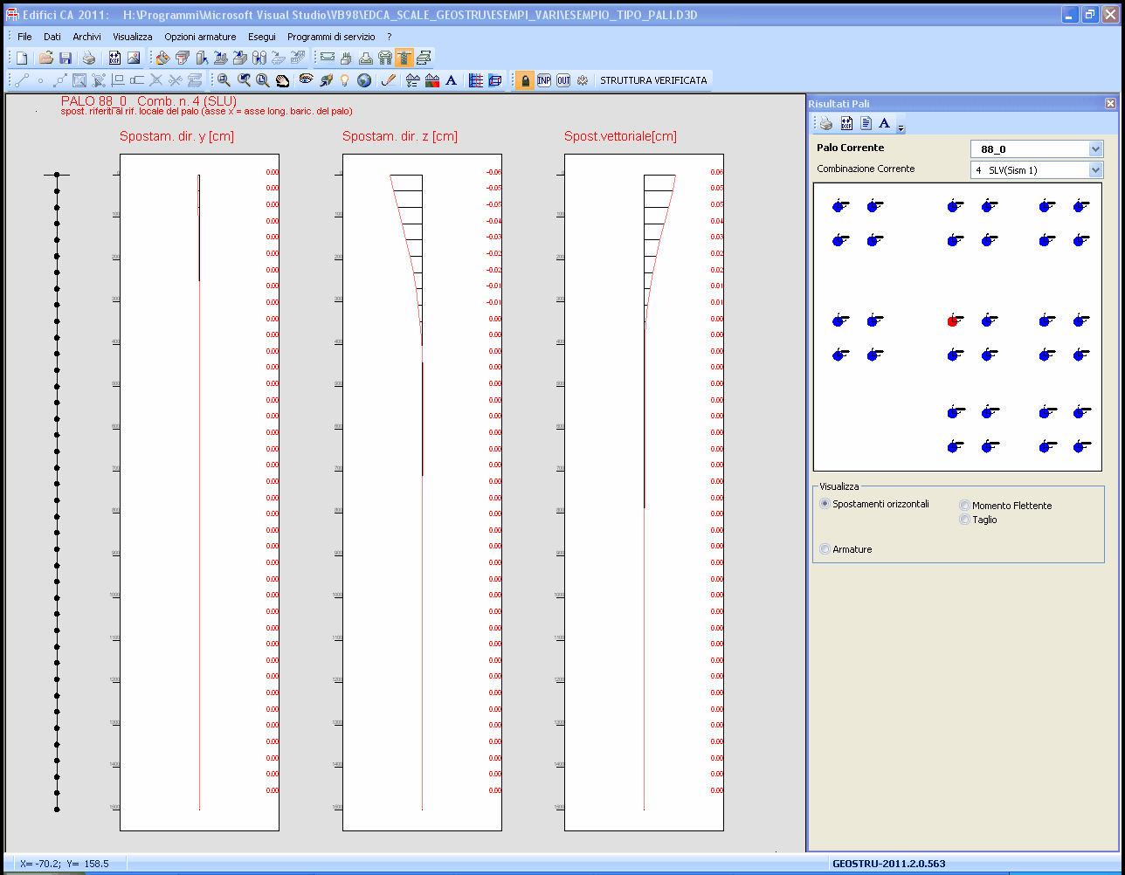
Task: Open the Palo Corrente dropdown
Action: pyautogui.click(x=1096, y=149)
